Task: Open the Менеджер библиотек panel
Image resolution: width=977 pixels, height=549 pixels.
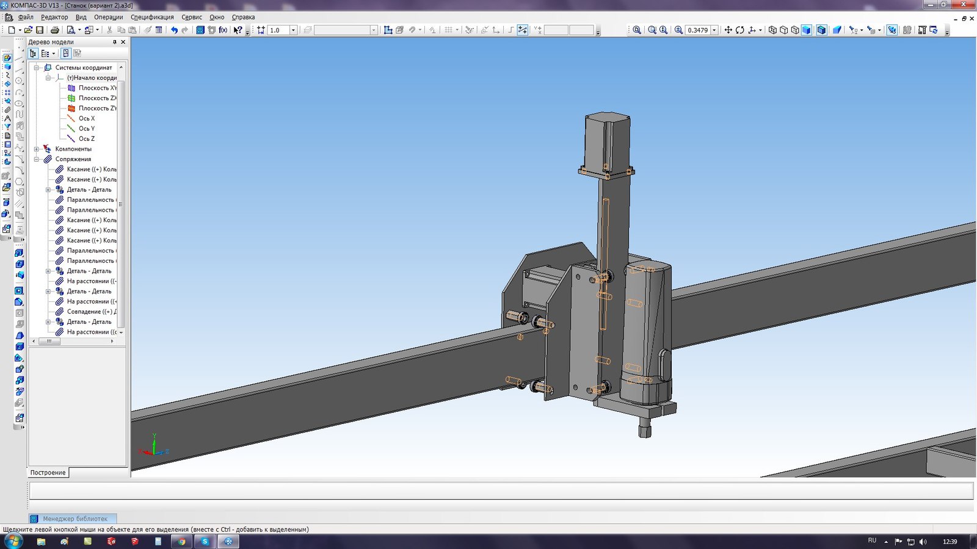Action: (74, 518)
